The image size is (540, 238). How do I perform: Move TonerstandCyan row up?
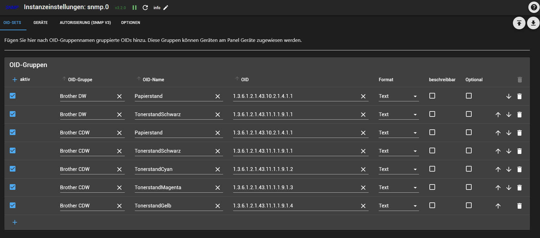coord(498,169)
